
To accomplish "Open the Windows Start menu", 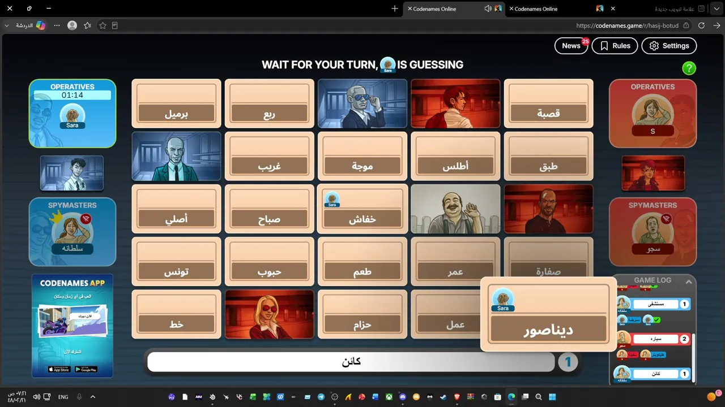I will click(x=552, y=397).
